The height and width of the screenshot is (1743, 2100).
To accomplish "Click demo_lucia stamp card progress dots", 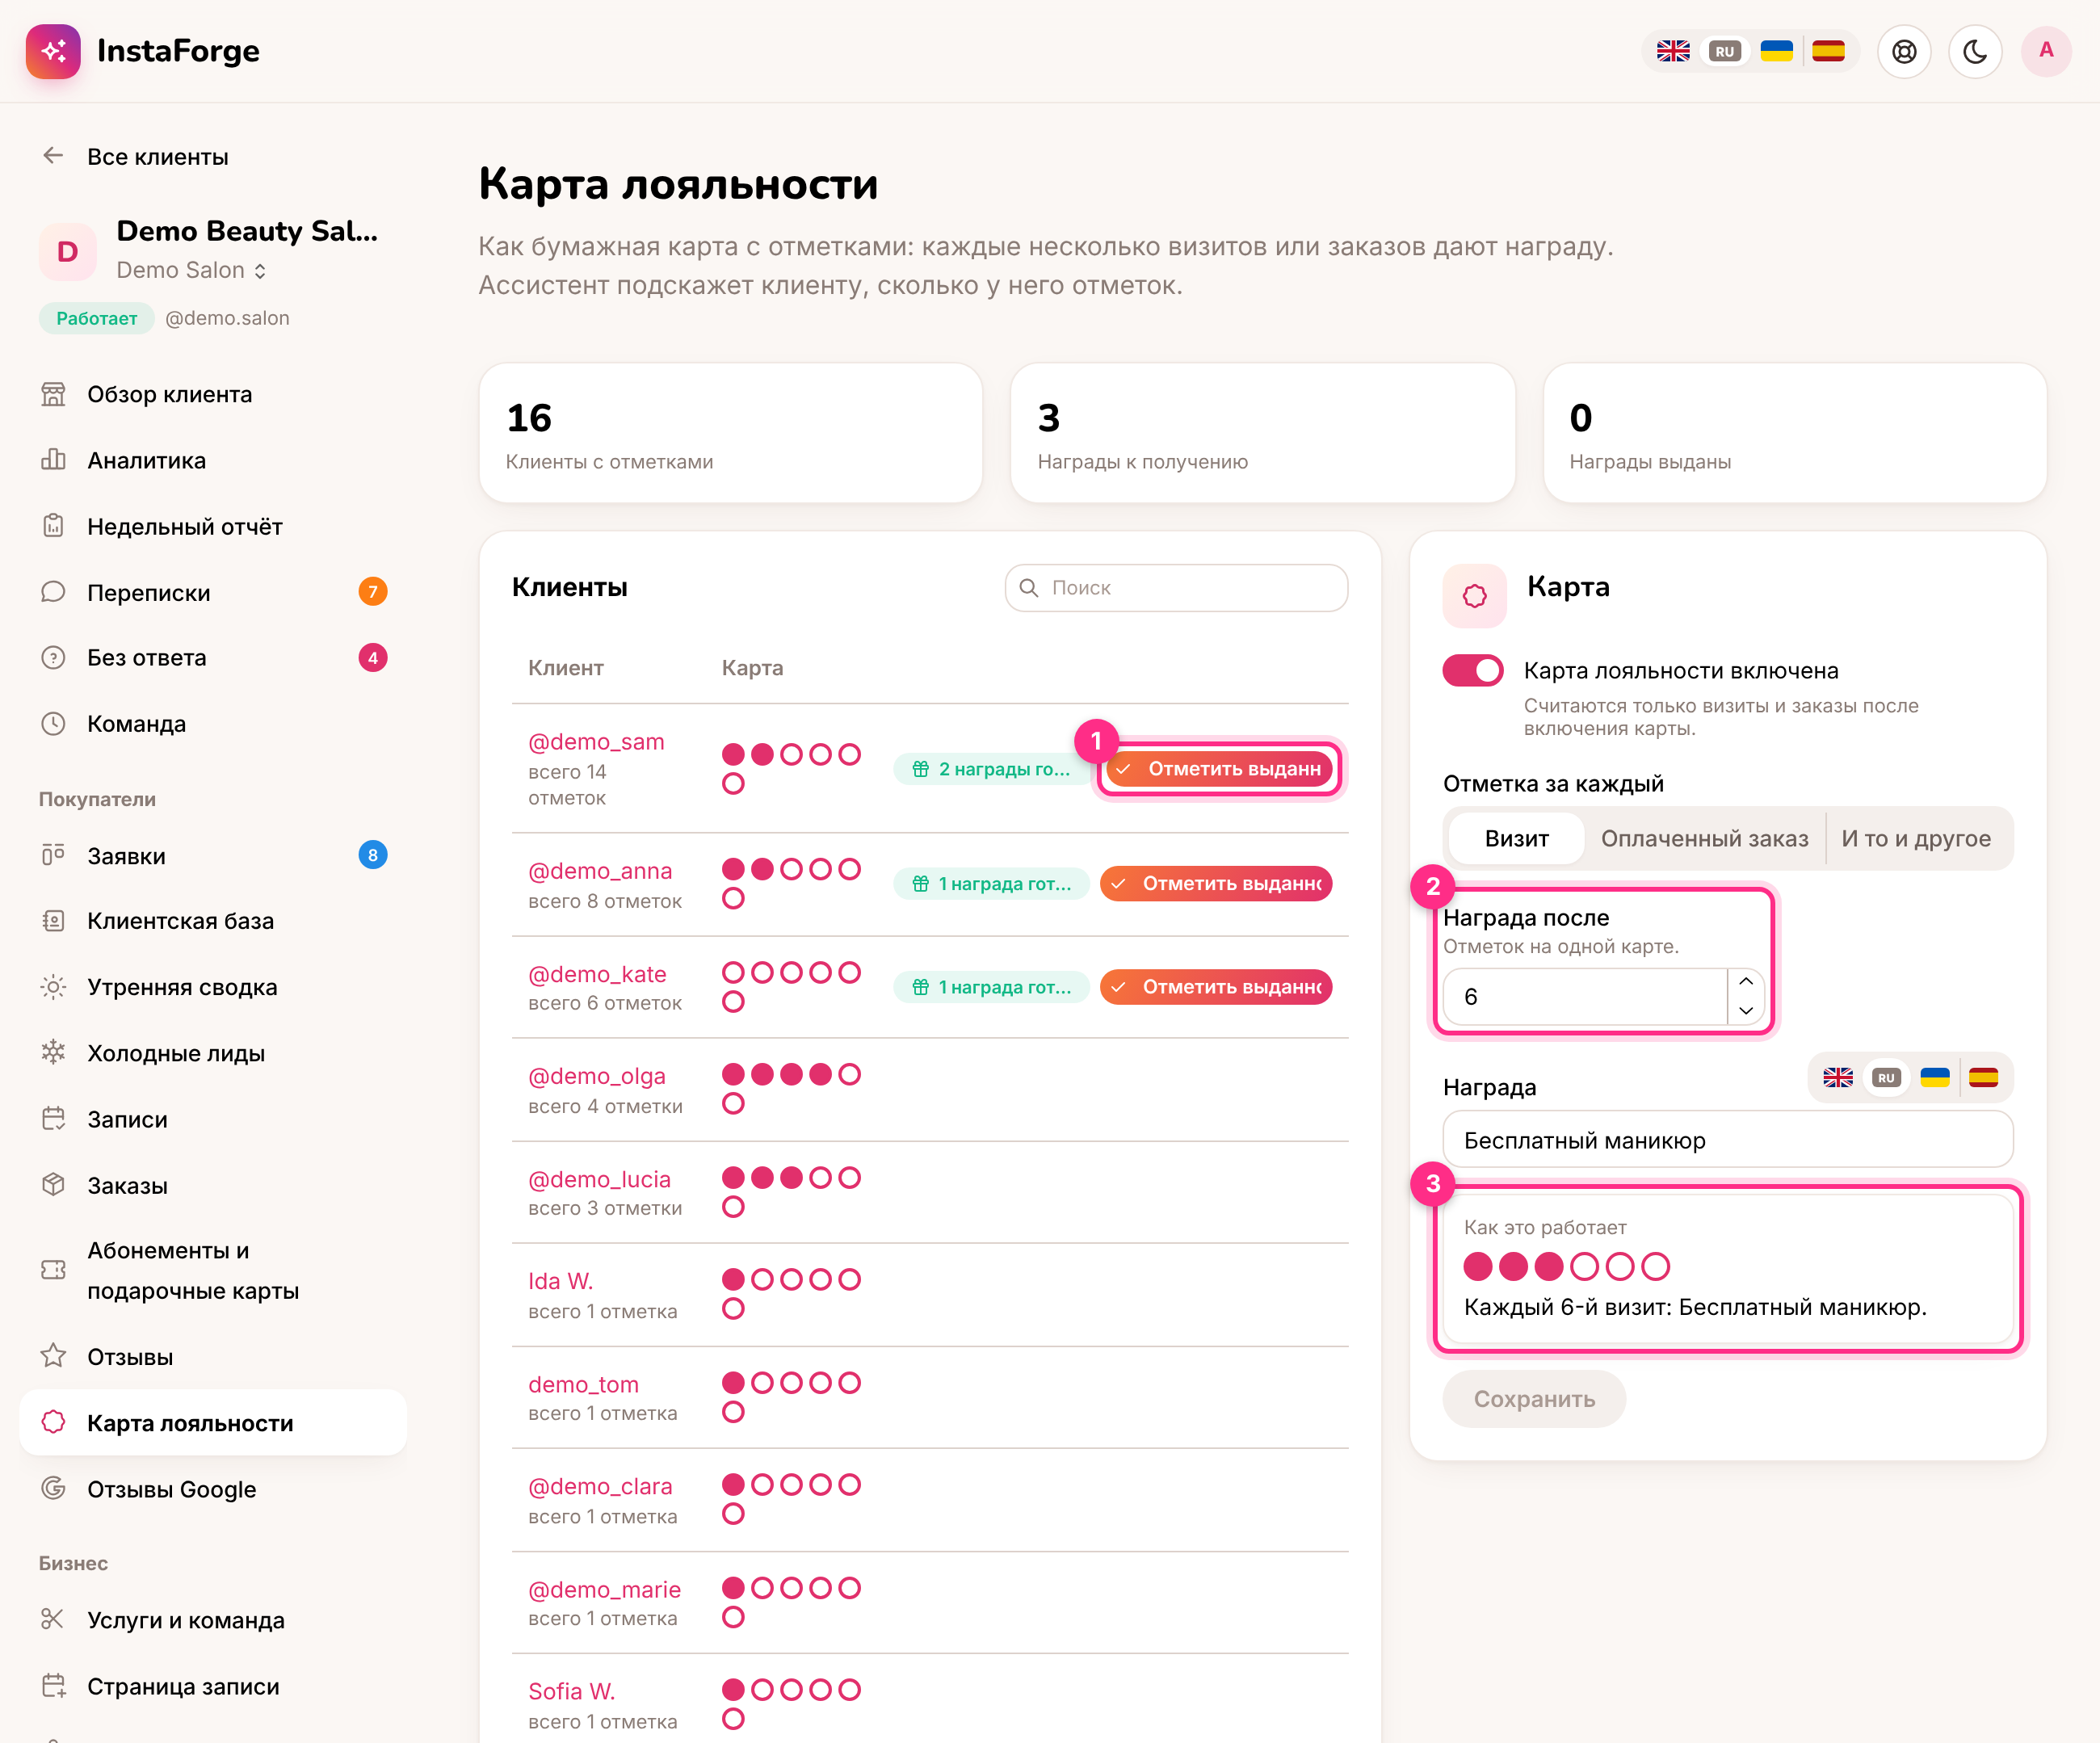I will click(791, 1192).
